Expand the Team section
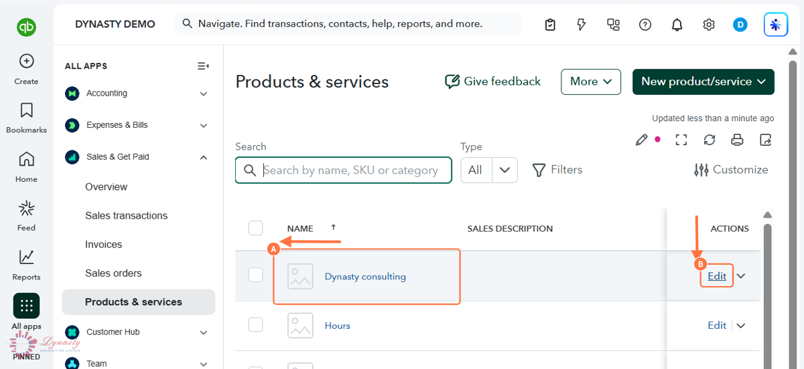 [204, 364]
